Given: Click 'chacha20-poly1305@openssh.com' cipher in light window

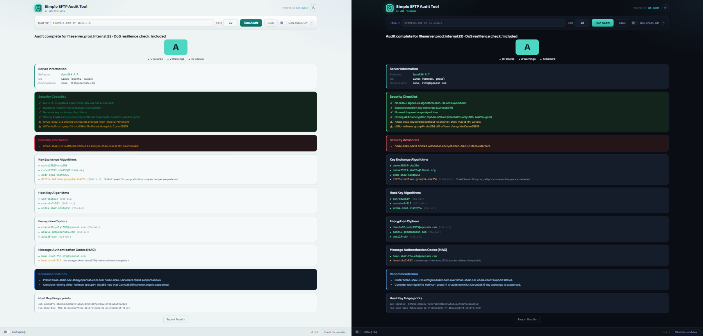Looking at the screenshot, I should [63, 227].
